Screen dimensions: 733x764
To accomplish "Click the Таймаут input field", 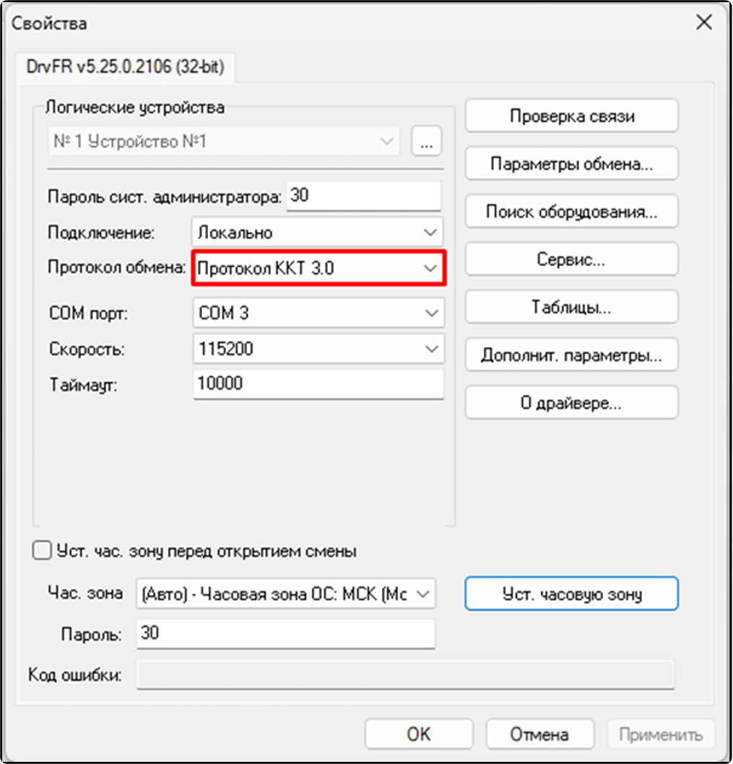I will (x=318, y=384).
